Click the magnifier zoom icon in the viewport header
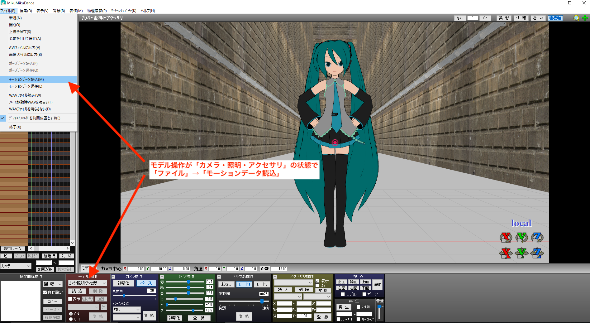 click(x=576, y=18)
